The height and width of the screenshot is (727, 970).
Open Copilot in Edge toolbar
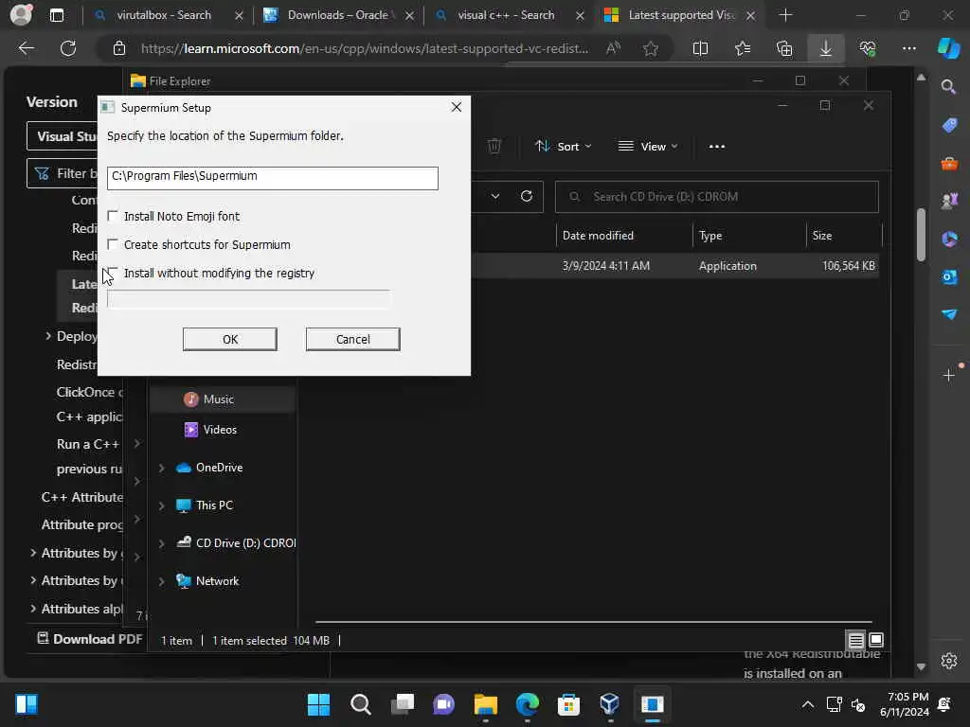coord(948,48)
